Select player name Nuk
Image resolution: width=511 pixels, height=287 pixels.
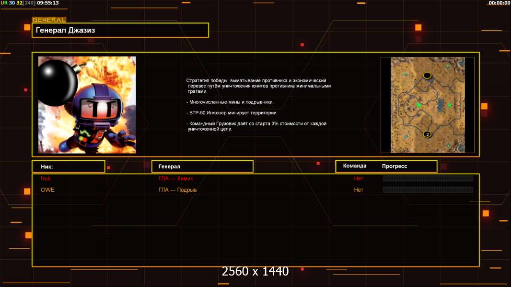pyautogui.click(x=46, y=178)
